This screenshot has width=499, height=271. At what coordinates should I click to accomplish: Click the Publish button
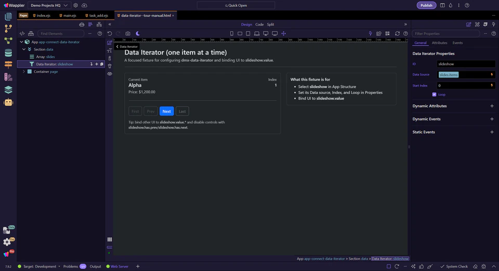coord(426,5)
